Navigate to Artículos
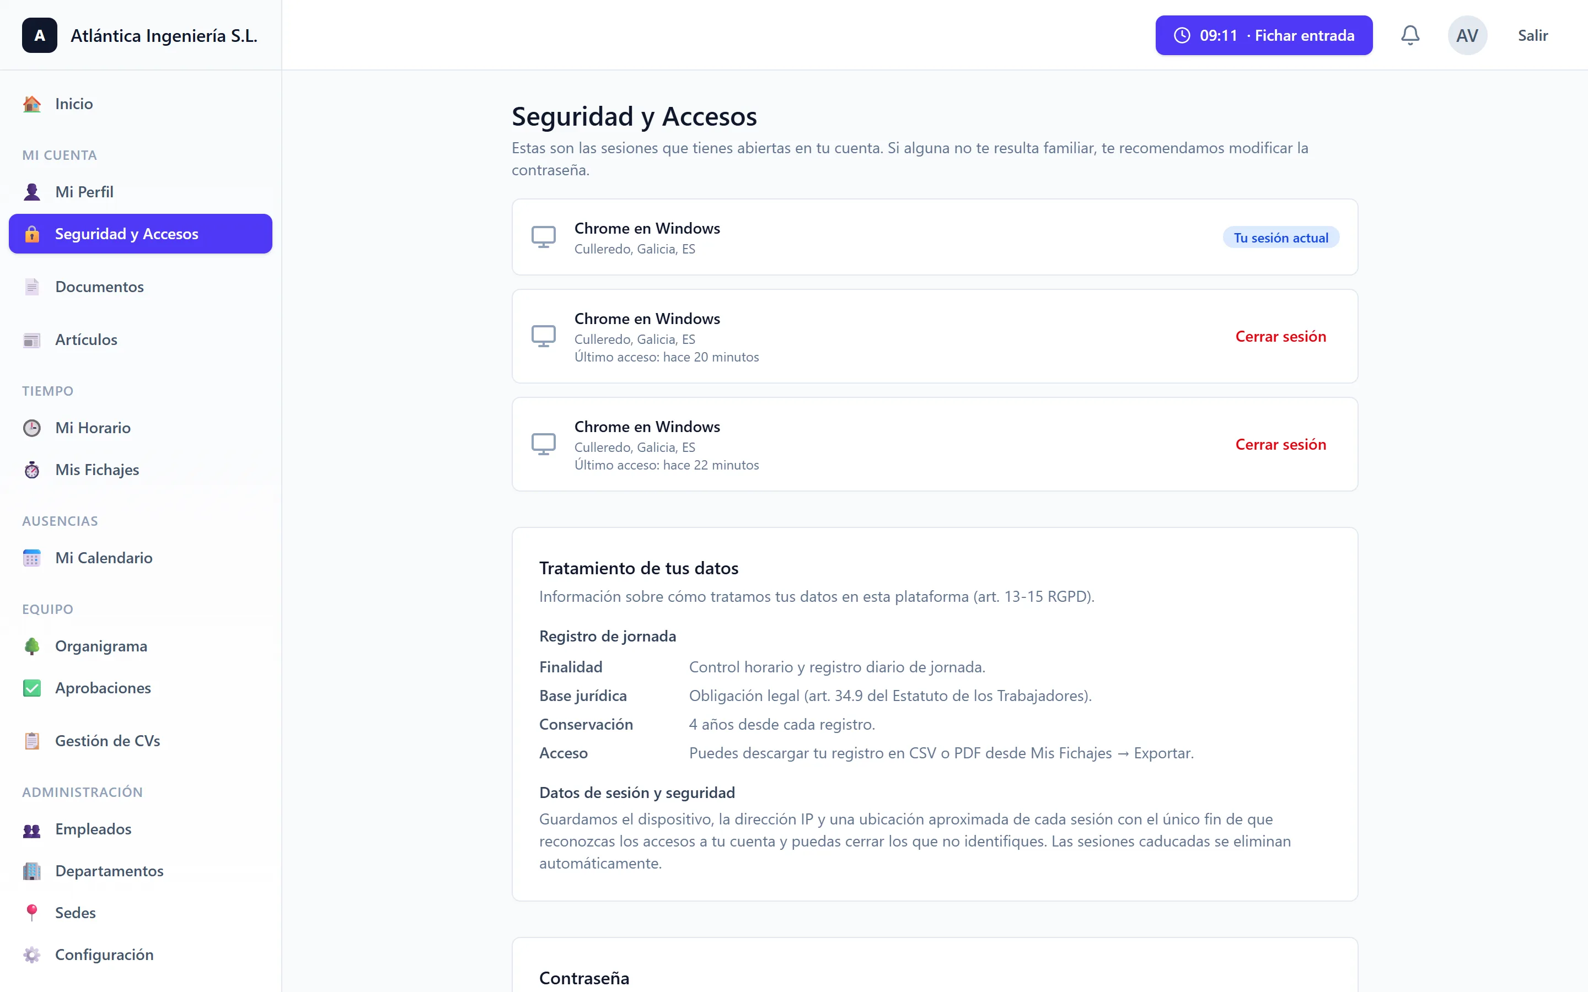Screen dimensions: 1588x992 [141, 340]
